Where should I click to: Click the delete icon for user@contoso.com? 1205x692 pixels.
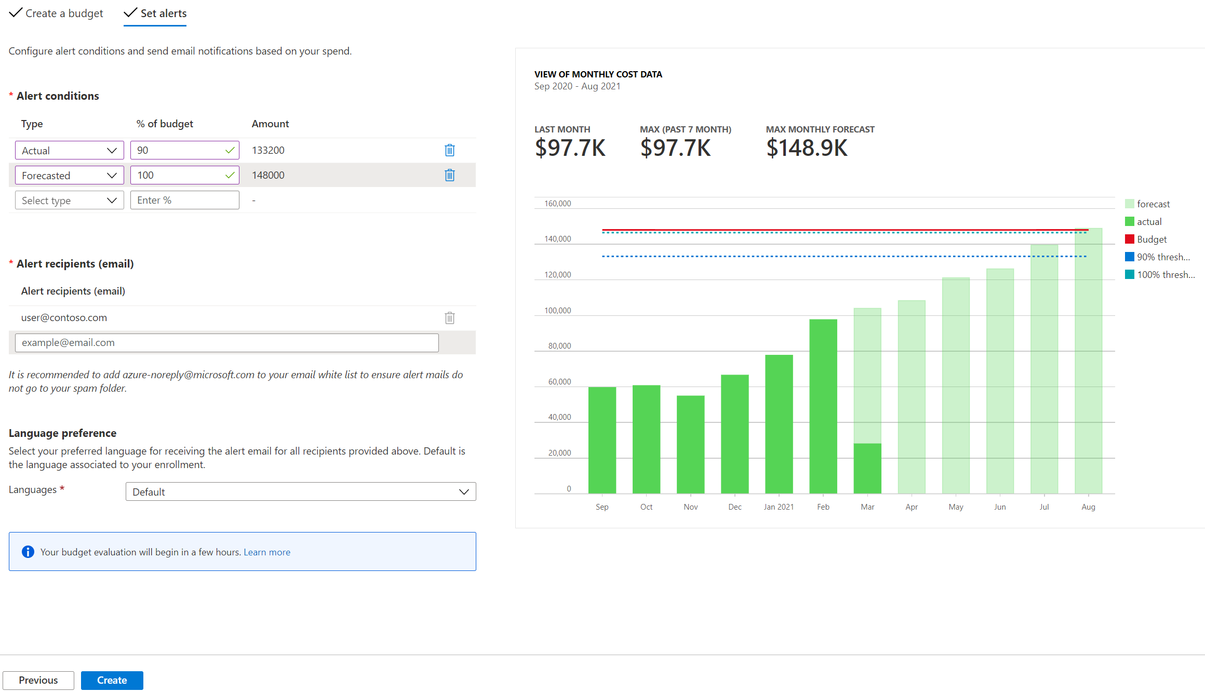point(449,317)
